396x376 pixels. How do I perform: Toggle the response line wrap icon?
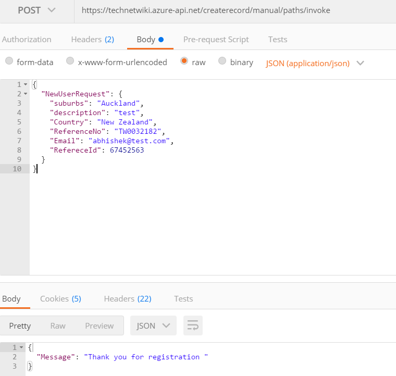pyautogui.click(x=193, y=325)
